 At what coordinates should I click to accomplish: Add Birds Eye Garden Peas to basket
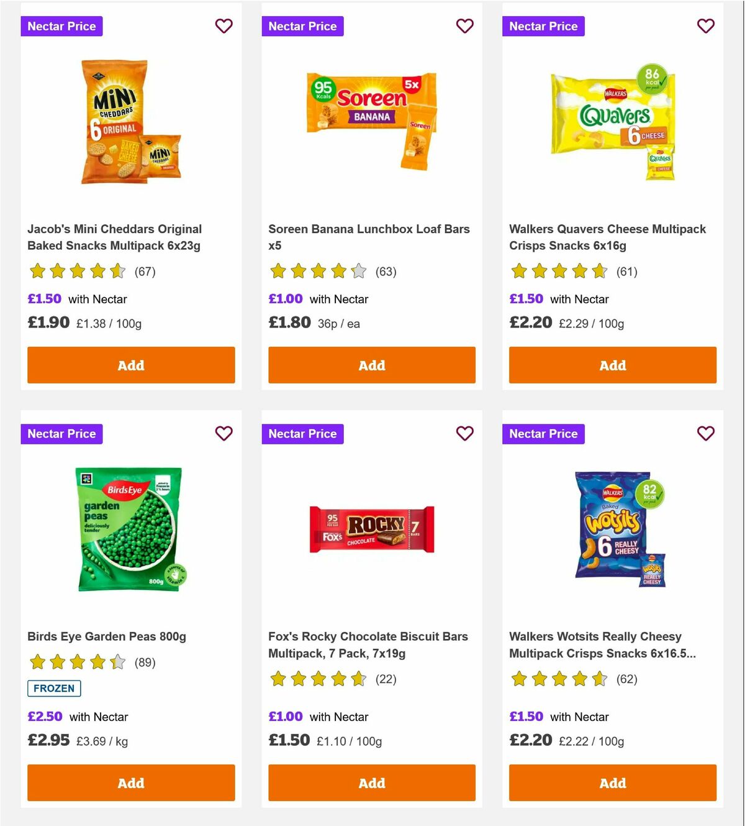(x=130, y=783)
